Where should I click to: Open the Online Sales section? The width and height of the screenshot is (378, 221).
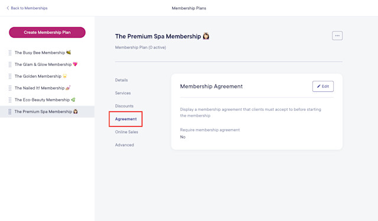coord(126,132)
